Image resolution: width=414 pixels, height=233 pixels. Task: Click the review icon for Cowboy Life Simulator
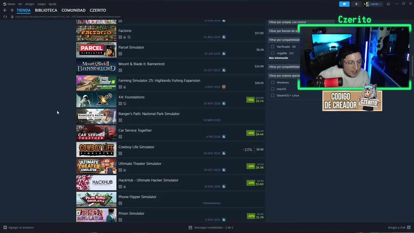pyautogui.click(x=224, y=153)
